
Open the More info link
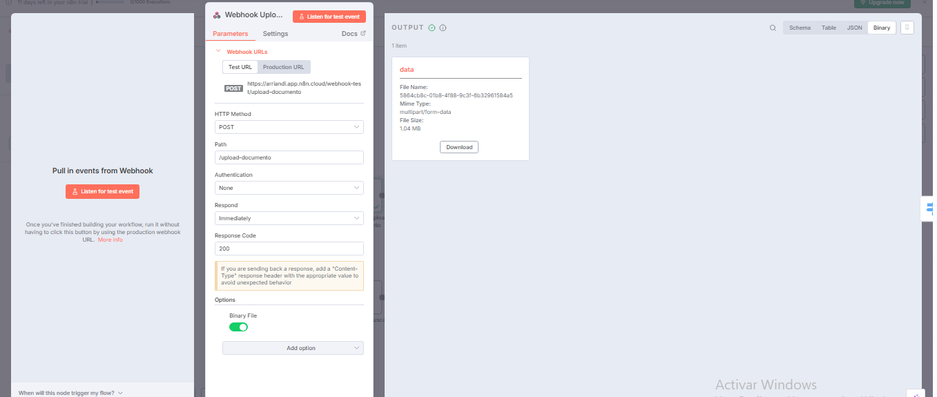pyautogui.click(x=110, y=240)
